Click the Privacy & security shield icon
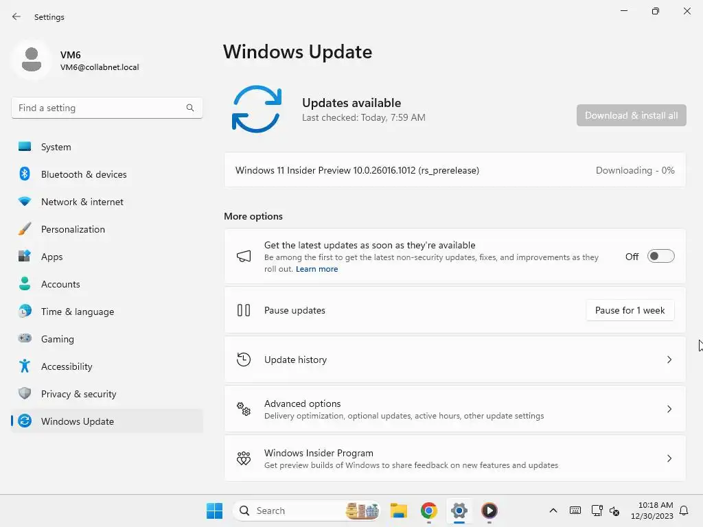 click(25, 393)
